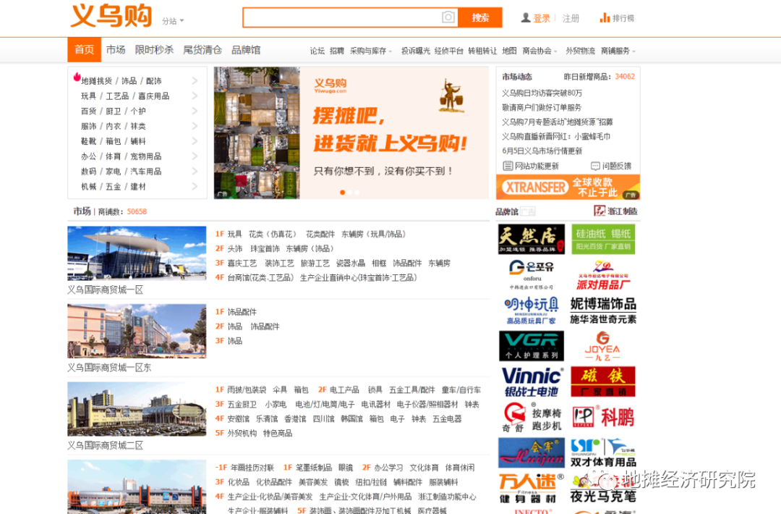
Task: Open the 论坛 forum link
Action: tap(317, 51)
